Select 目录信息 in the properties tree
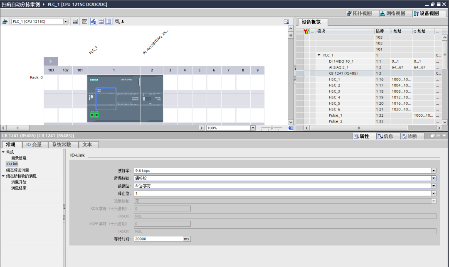 click(x=19, y=158)
